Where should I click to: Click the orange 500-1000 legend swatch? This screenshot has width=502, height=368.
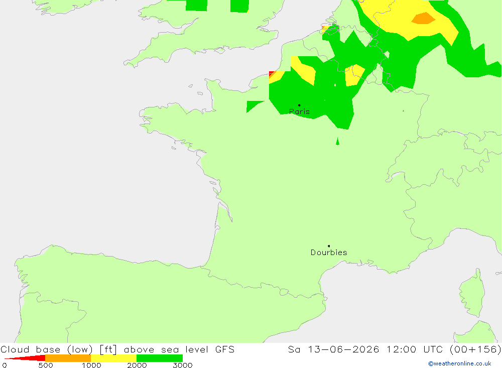pos(68,358)
